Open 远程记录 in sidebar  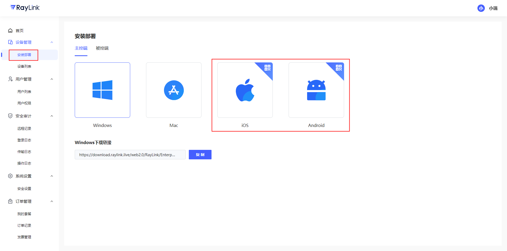pyautogui.click(x=24, y=129)
